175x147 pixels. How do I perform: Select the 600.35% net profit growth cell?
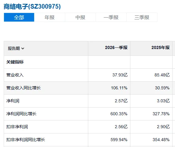(x=119, y=114)
